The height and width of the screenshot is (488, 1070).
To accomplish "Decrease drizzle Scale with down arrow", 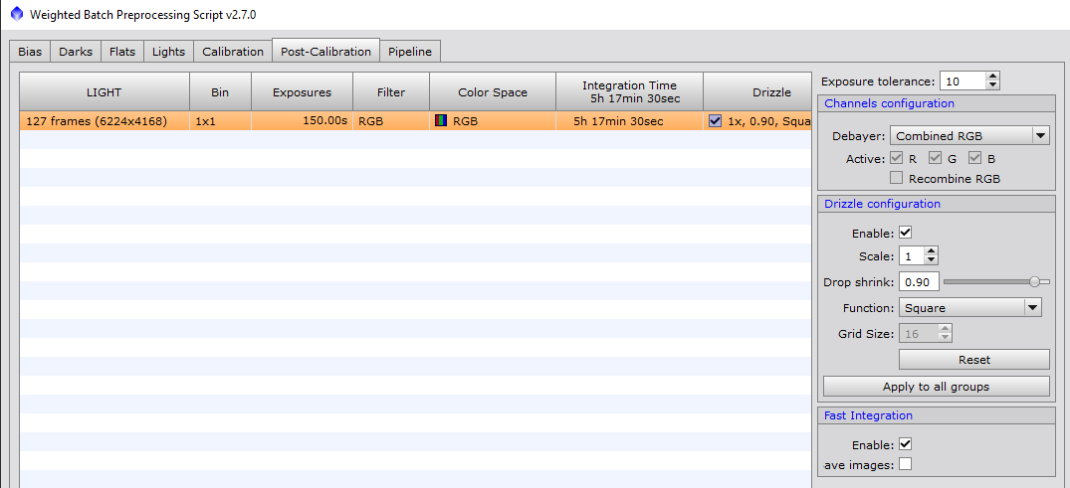I will pyautogui.click(x=931, y=261).
